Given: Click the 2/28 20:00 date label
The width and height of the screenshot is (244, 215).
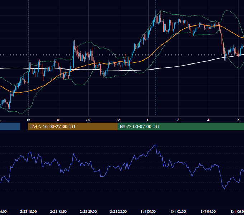Looking at the screenshot, I should (x=88, y=211).
